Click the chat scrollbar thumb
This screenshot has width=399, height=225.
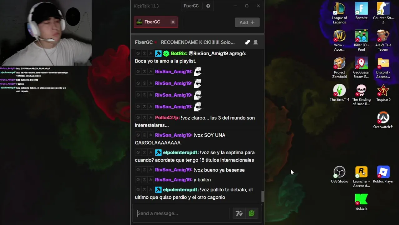click(263, 197)
